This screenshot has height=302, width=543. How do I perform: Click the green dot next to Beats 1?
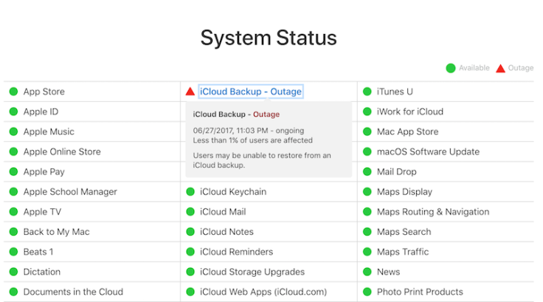(13, 252)
